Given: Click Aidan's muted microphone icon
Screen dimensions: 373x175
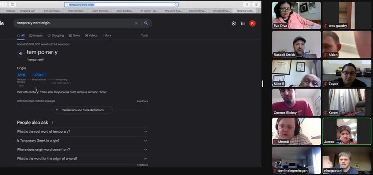Looking at the screenshot, I should click(325, 55).
